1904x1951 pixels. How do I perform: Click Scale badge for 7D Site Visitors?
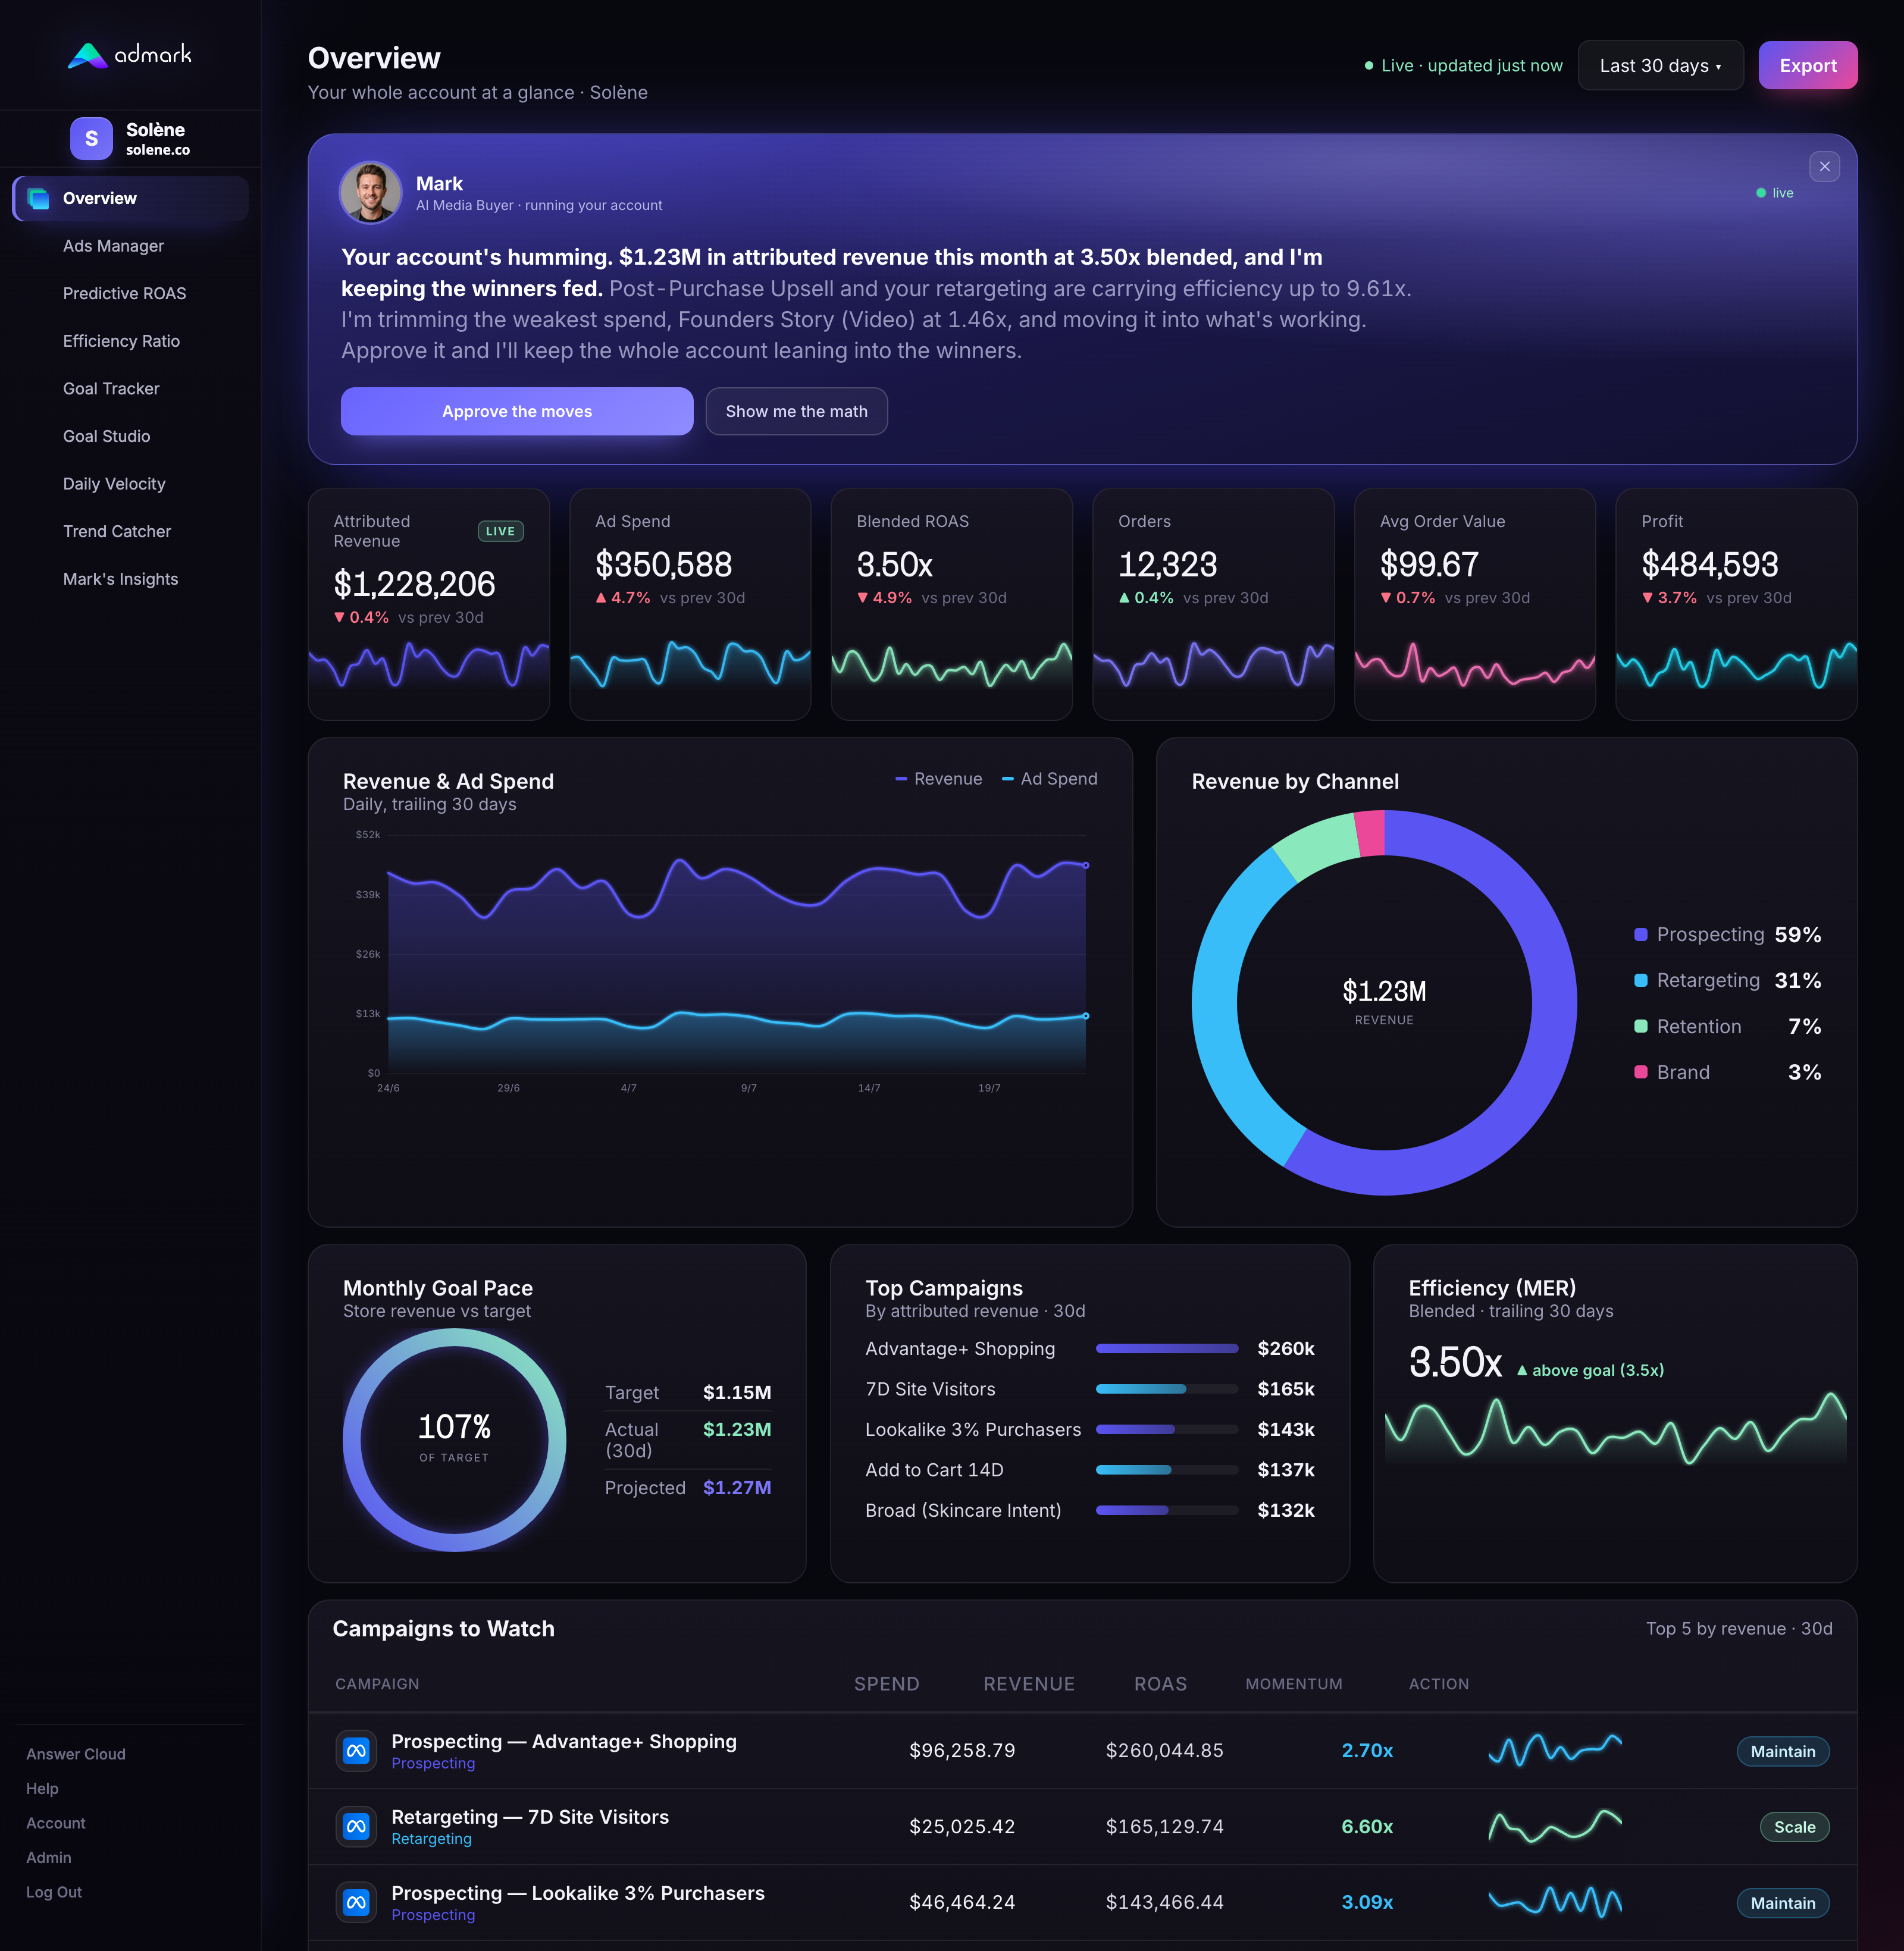click(x=1794, y=1827)
